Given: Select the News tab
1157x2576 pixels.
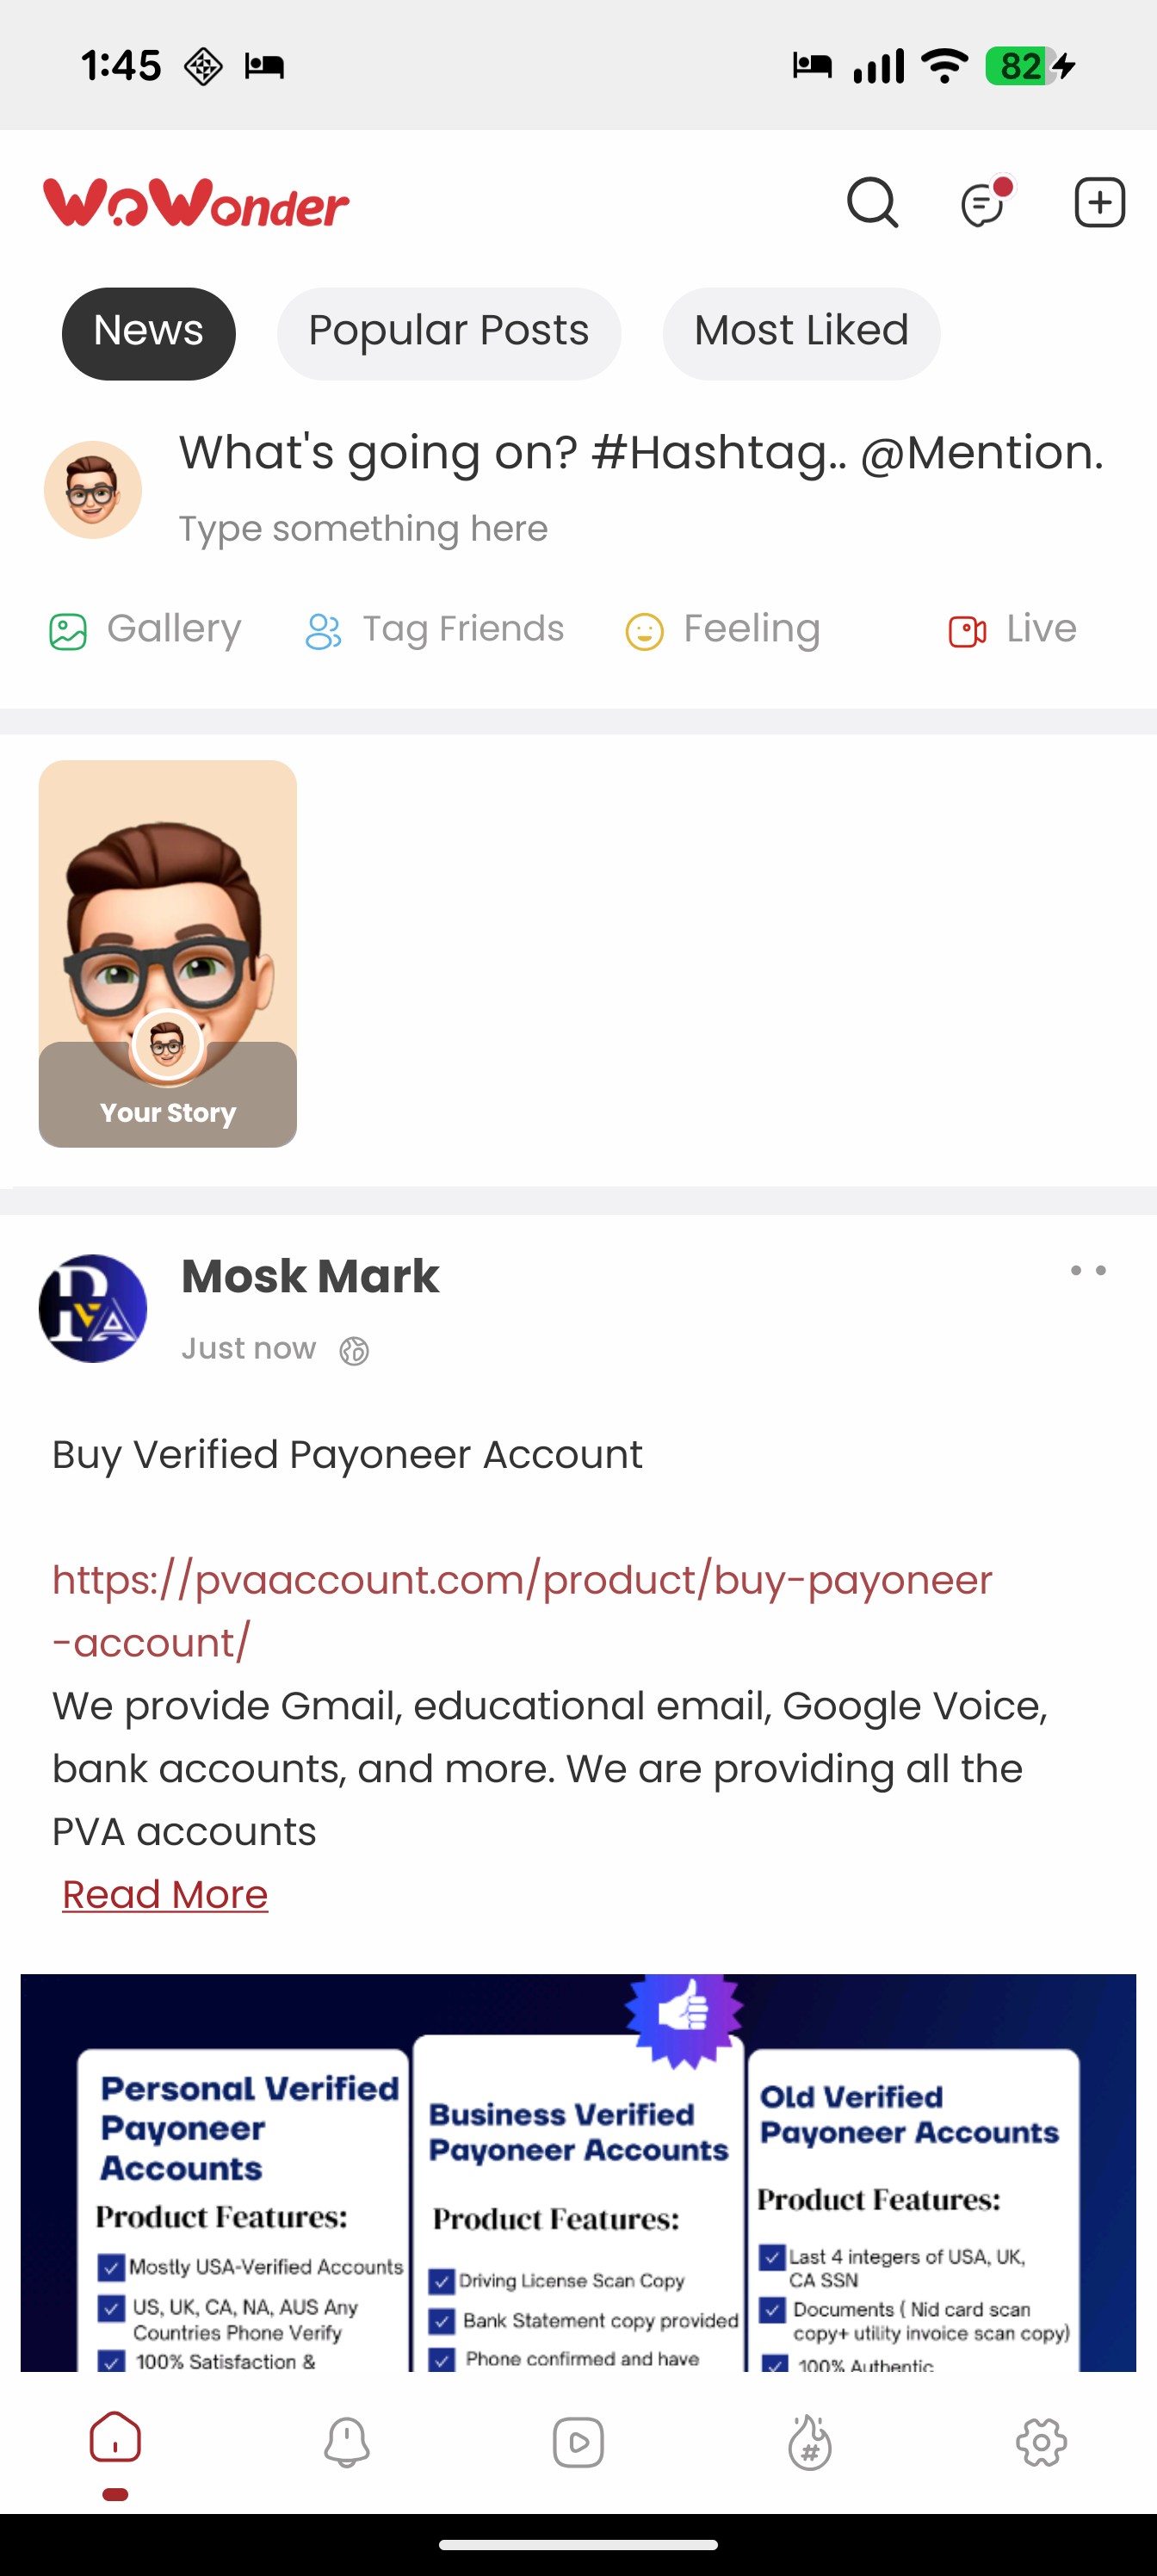Looking at the screenshot, I should coord(148,332).
